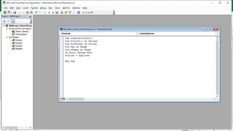Run the macro with the green play icon

45,12
